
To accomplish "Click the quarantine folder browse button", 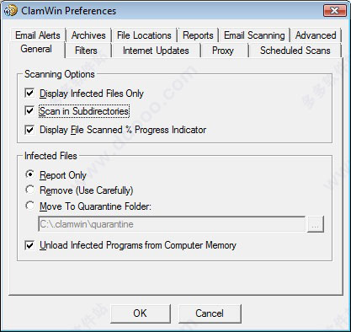I will pyautogui.click(x=316, y=224).
